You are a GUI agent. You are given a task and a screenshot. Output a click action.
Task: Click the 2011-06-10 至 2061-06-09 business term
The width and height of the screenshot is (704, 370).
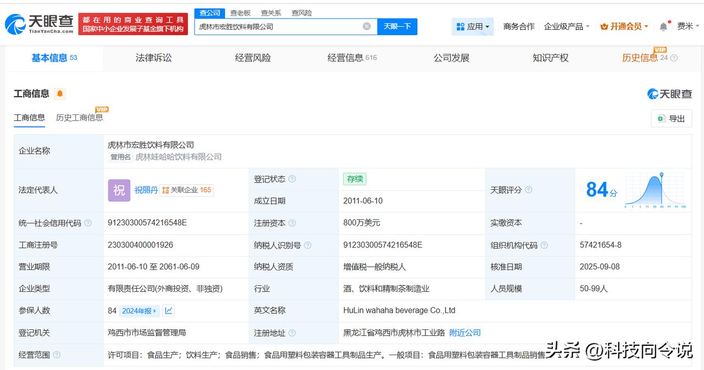pyautogui.click(x=153, y=267)
